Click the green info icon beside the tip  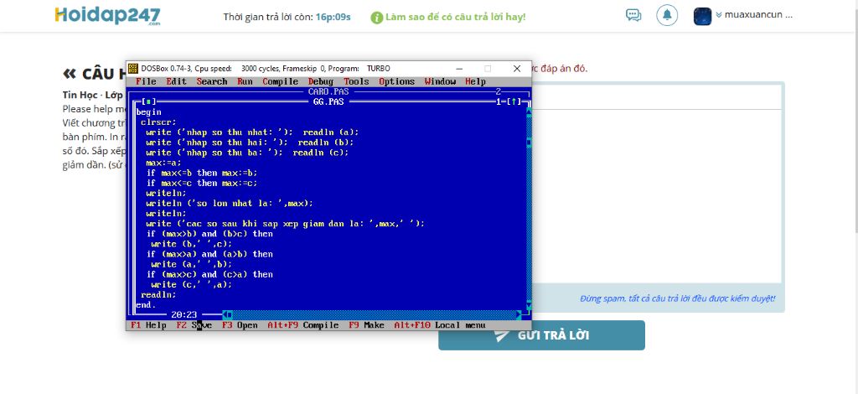point(376,18)
